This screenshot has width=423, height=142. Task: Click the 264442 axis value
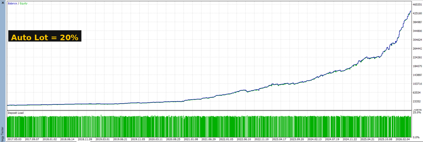point(417,49)
